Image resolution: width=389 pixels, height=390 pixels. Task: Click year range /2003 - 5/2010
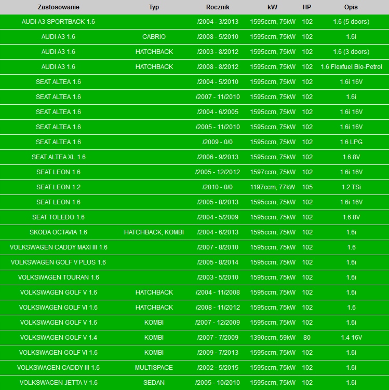218,277
